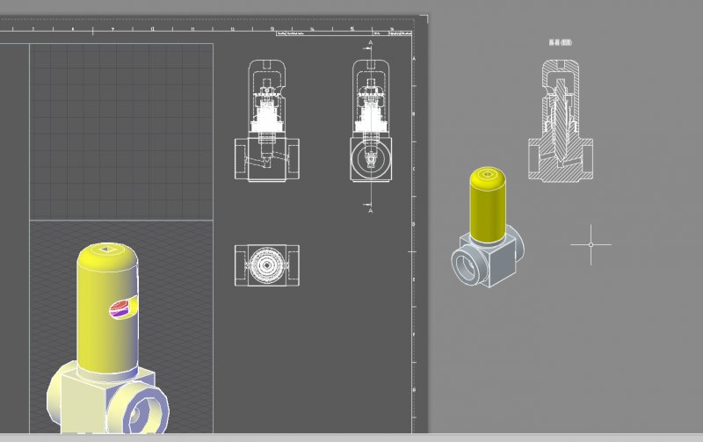Select the yellow valve cap in large viewport
The height and width of the screenshot is (442, 703).
click(107, 309)
